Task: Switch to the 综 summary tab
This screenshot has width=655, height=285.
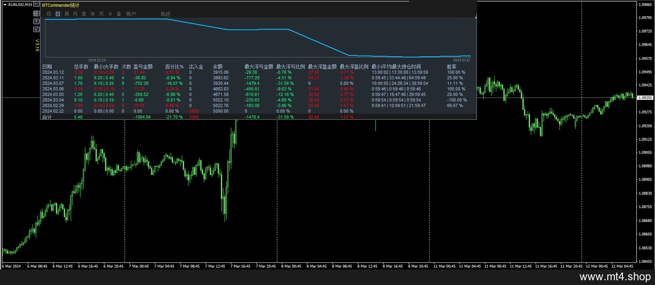Action: 49,14
